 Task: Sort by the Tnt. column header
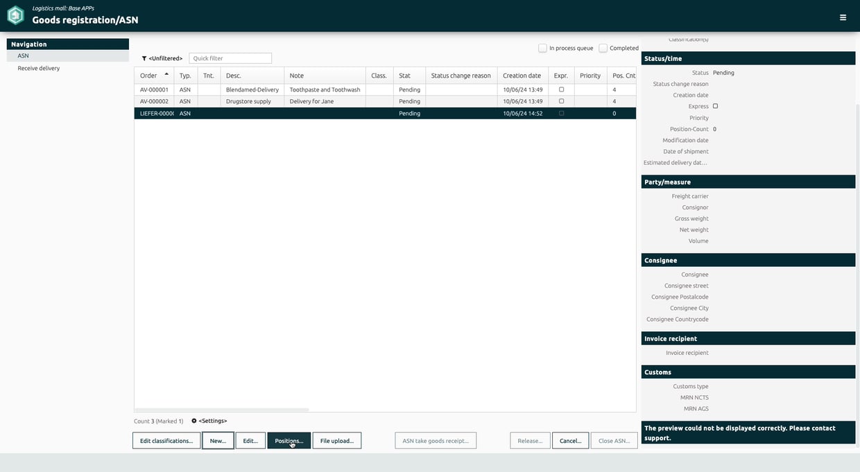[209, 76]
